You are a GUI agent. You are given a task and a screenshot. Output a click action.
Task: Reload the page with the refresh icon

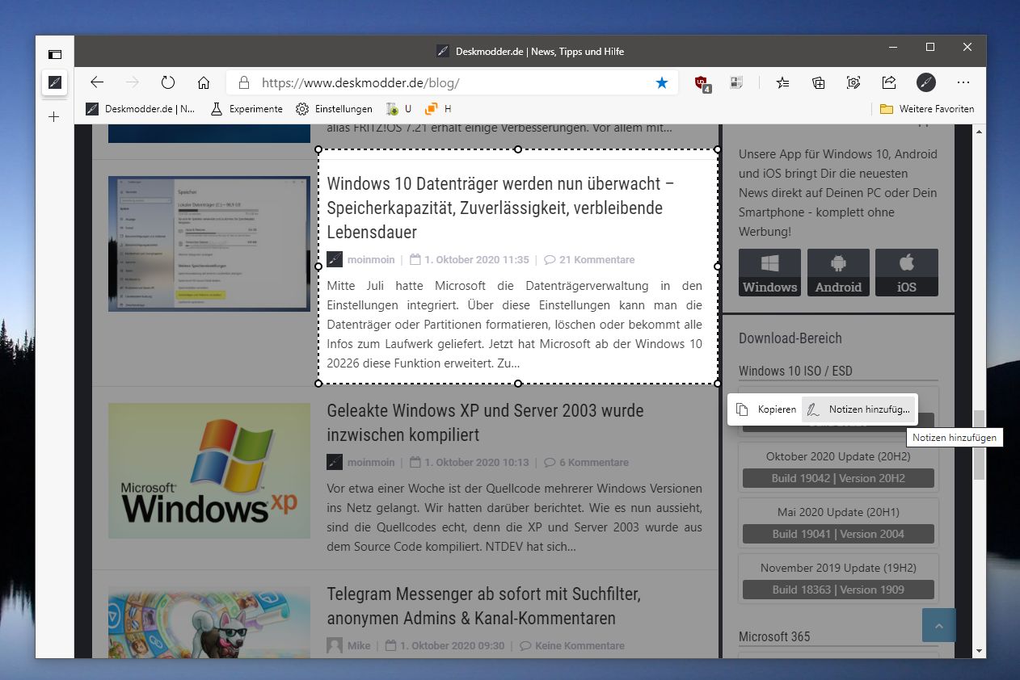[x=168, y=82]
